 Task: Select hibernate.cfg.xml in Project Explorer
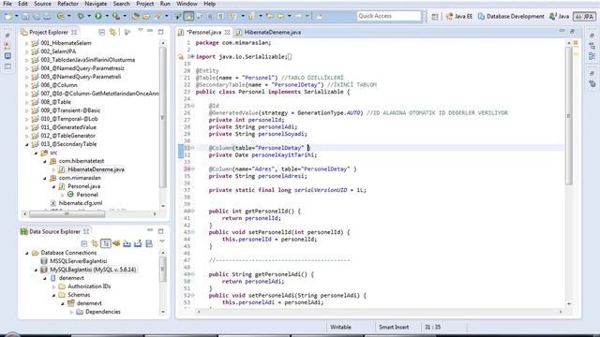point(81,203)
